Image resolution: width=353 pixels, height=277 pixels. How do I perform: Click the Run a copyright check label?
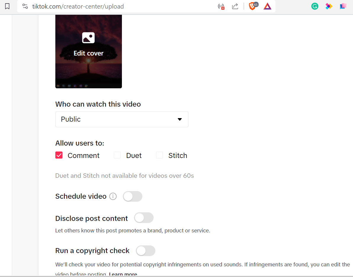(92, 251)
